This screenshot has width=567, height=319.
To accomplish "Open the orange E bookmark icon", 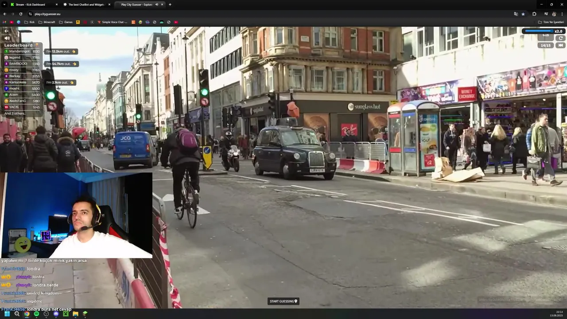I will coord(133,22).
